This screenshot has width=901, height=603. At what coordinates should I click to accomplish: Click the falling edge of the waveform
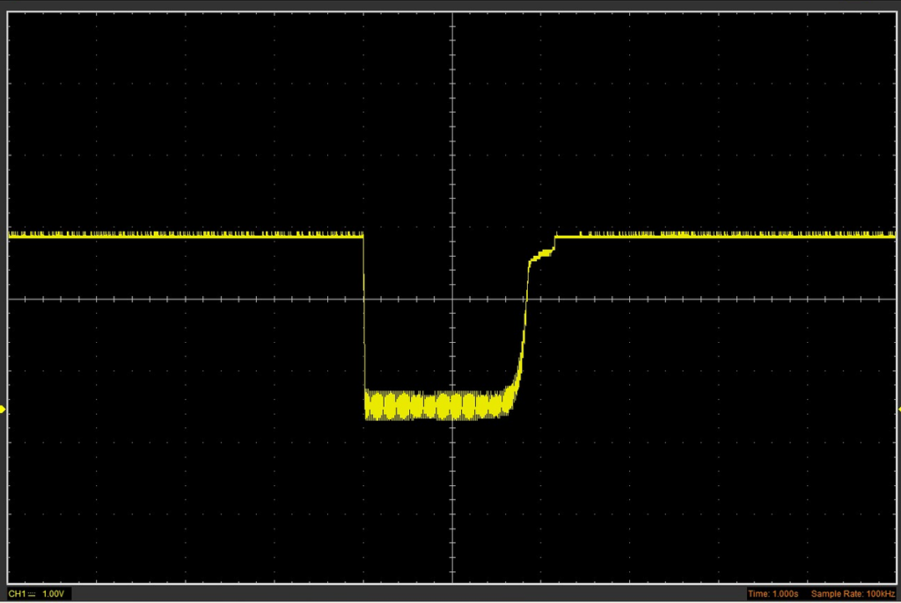(x=364, y=316)
